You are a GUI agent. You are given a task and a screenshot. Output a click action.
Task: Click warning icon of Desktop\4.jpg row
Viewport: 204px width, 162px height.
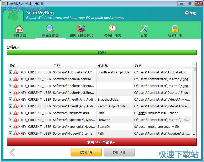point(15,79)
